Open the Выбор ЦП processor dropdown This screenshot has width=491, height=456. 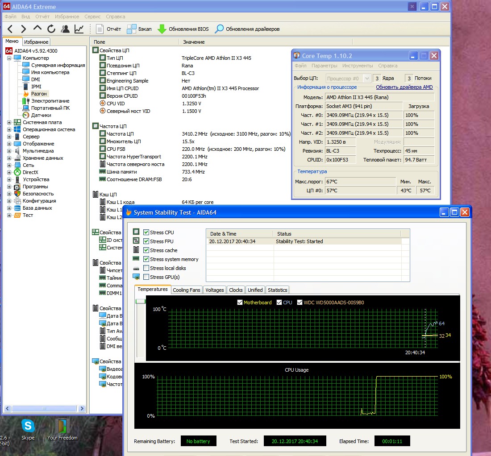pos(348,78)
